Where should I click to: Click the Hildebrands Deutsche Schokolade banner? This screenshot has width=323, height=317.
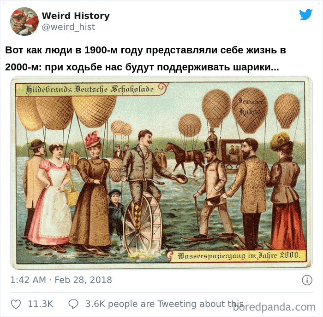pyautogui.click(x=90, y=89)
